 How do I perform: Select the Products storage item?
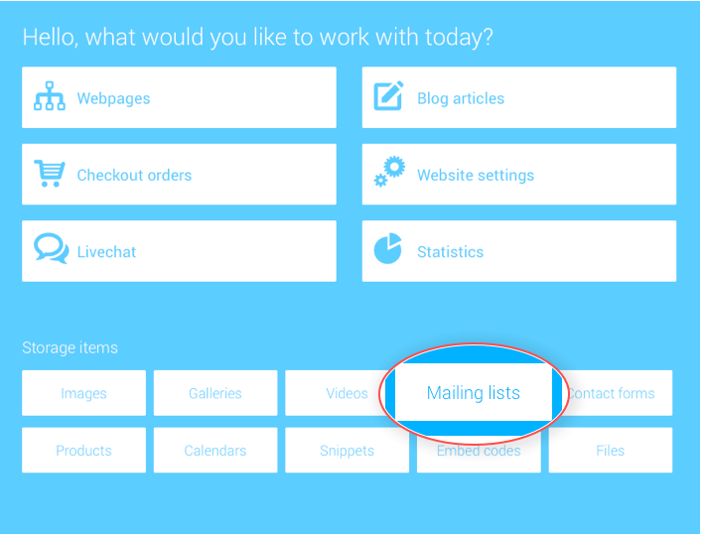pyautogui.click(x=84, y=450)
